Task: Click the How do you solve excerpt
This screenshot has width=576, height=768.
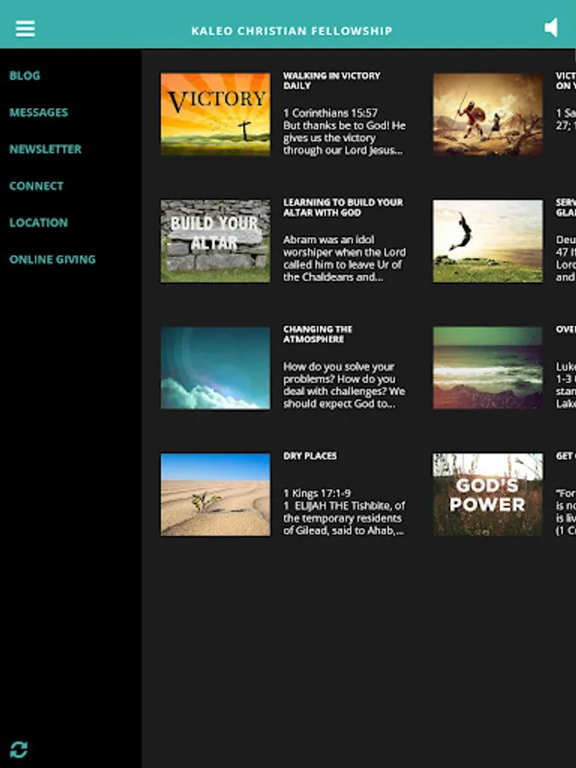Action: pyautogui.click(x=345, y=385)
